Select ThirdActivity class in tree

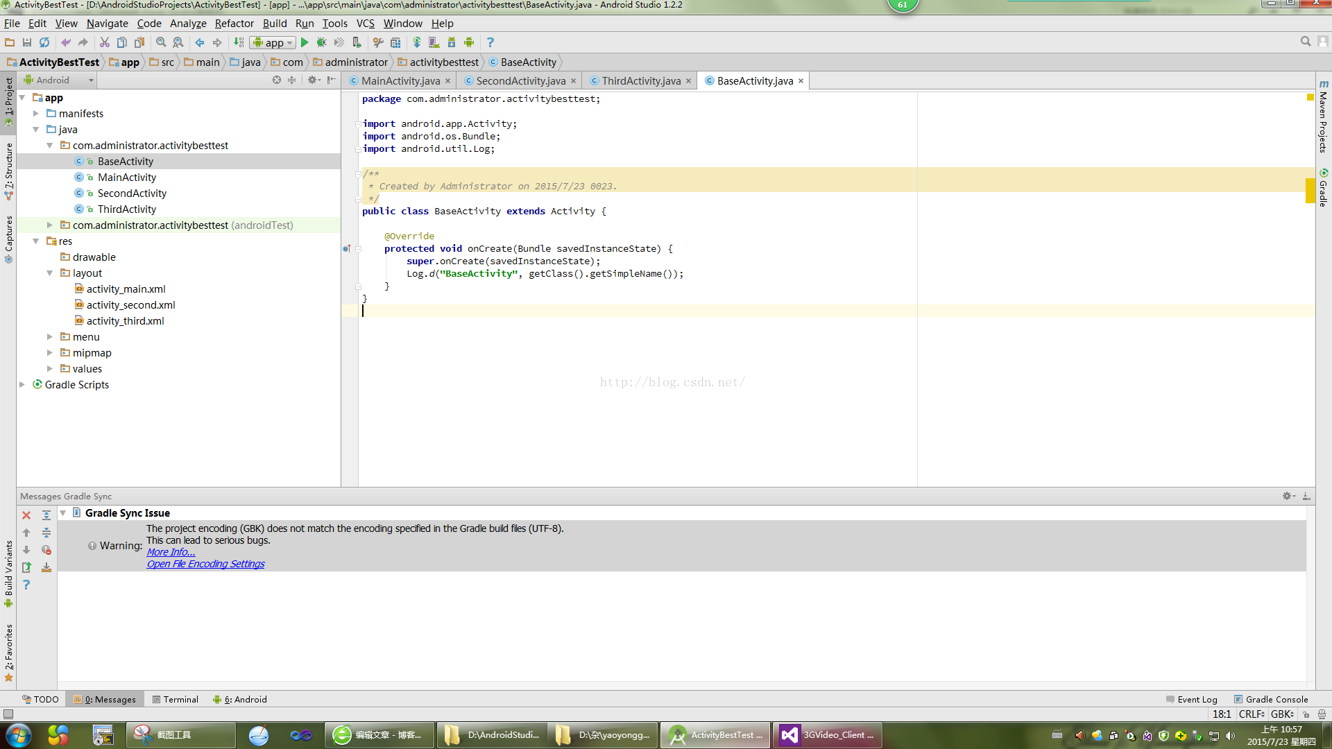tap(127, 209)
